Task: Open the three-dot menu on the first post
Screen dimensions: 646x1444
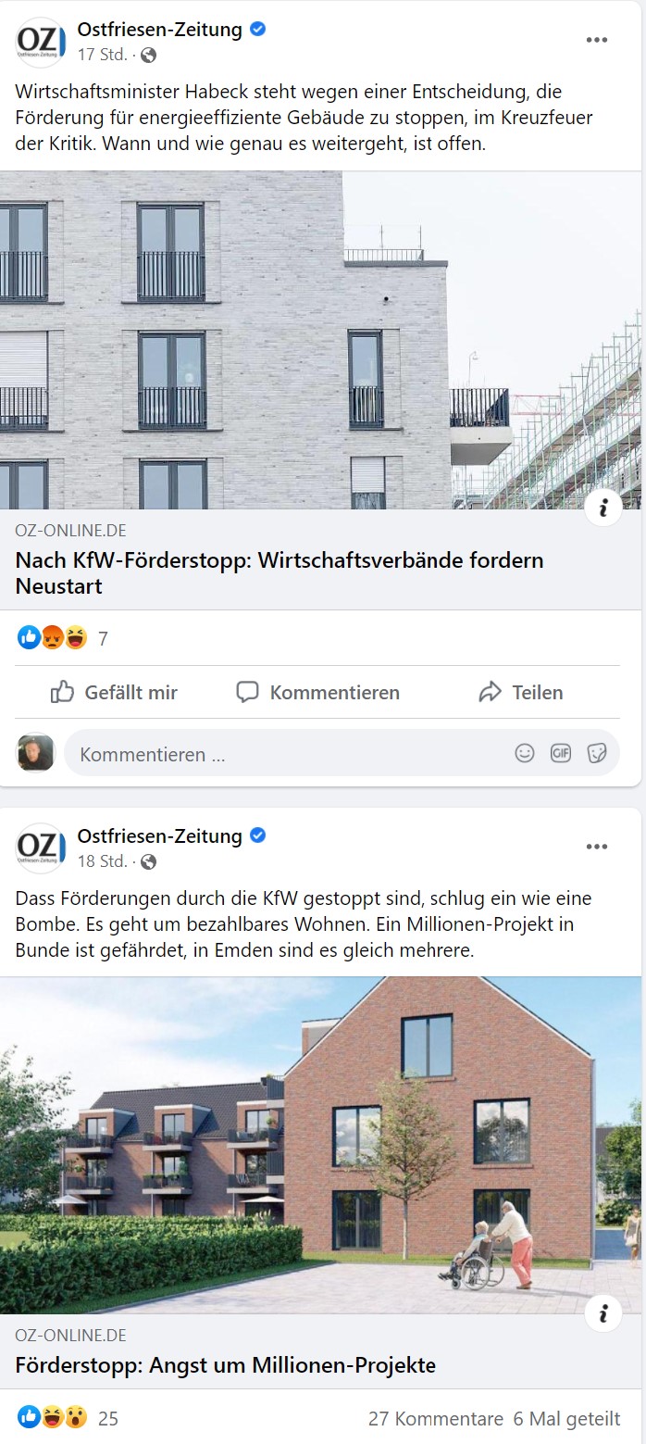Action: [597, 40]
